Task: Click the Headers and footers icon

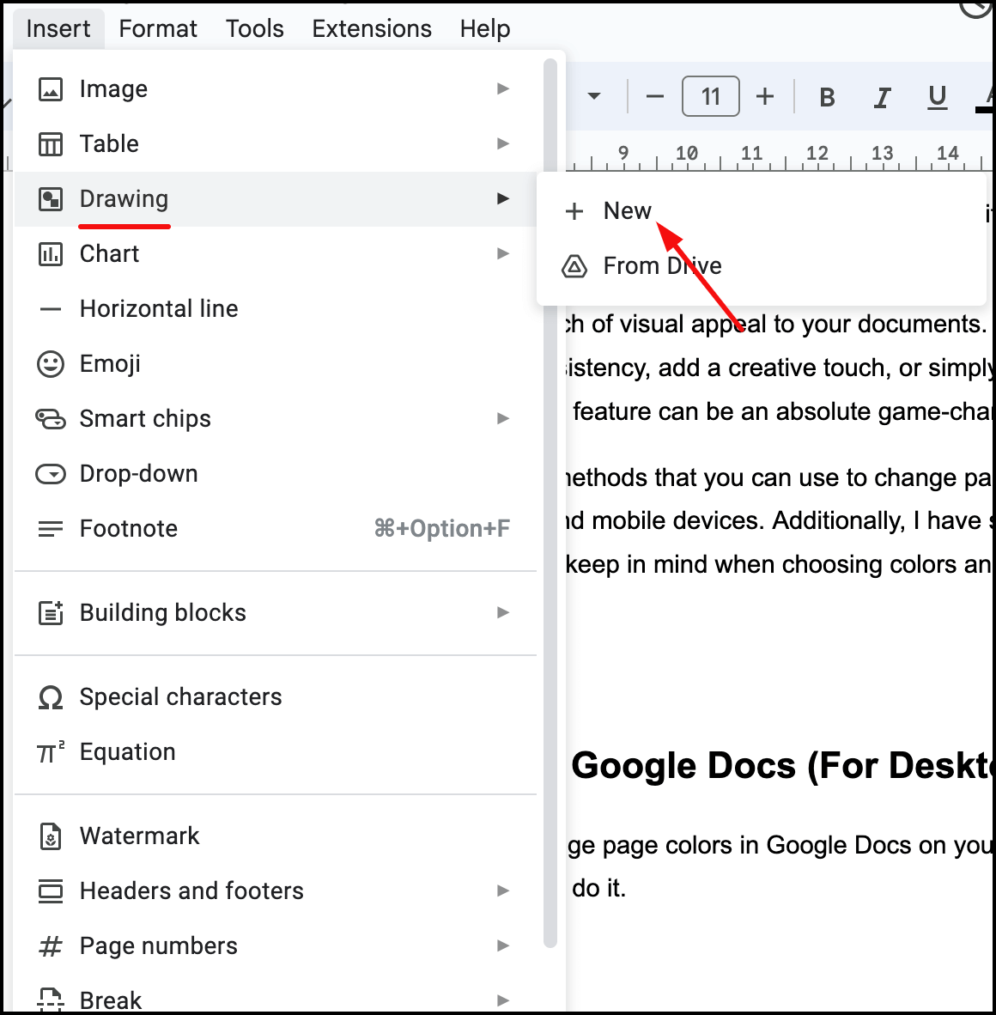Action: pos(51,891)
